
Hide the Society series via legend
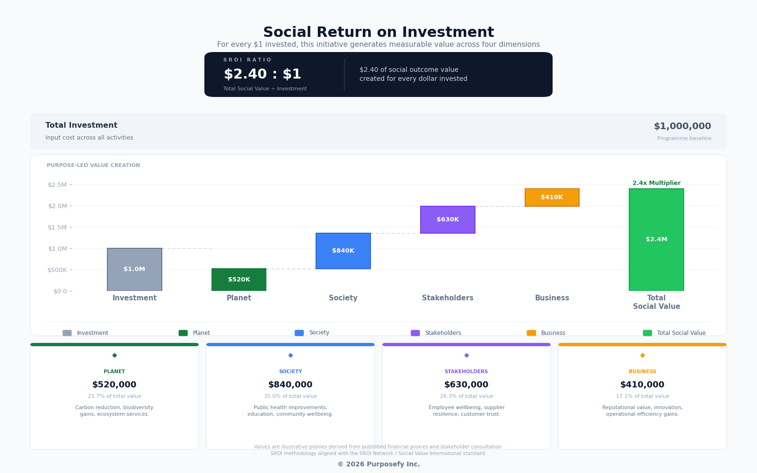(x=299, y=333)
